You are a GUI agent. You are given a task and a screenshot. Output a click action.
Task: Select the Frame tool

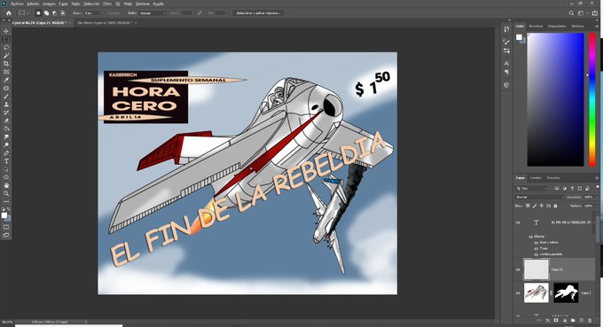[x=6, y=72]
